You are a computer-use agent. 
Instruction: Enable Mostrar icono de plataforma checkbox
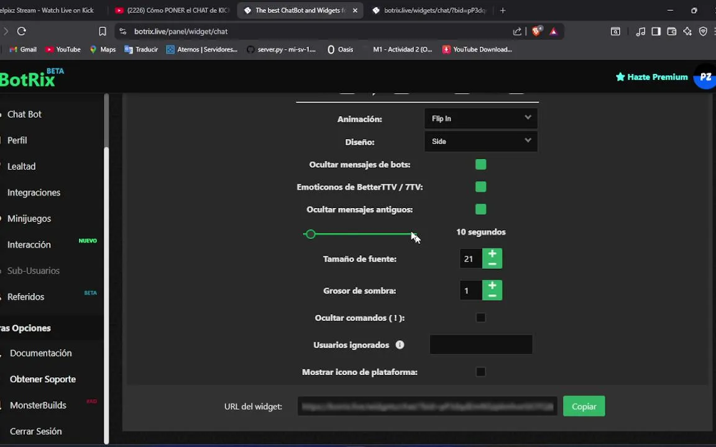tap(480, 372)
